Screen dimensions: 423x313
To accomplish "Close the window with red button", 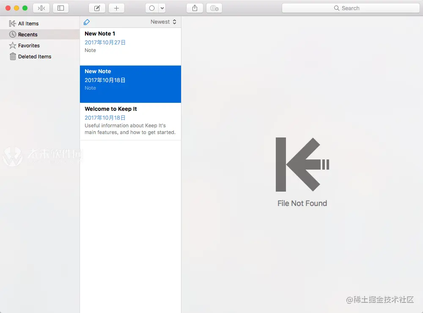I will click(x=8, y=8).
